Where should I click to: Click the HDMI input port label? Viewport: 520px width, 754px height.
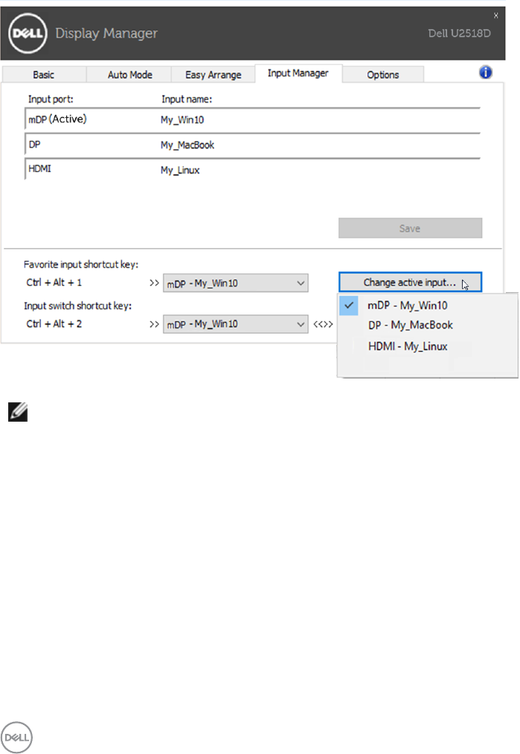39,169
